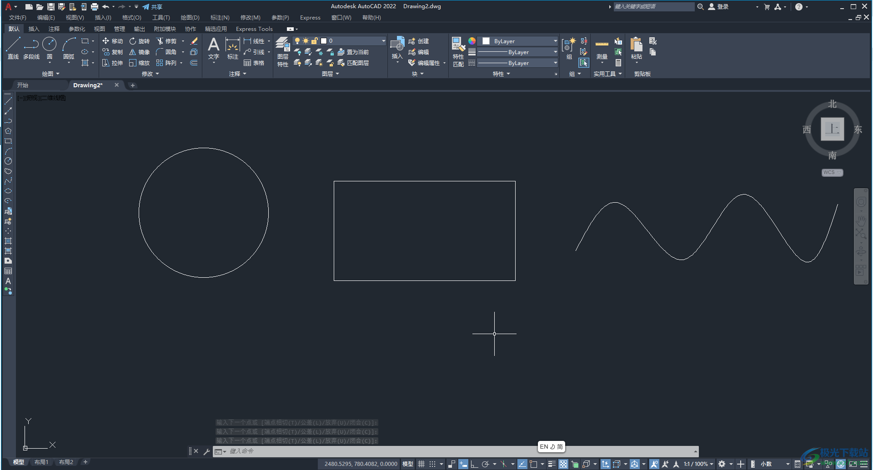Open Layer Properties (图层特性)
This screenshot has width=873, height=470.
coord(283,52)
